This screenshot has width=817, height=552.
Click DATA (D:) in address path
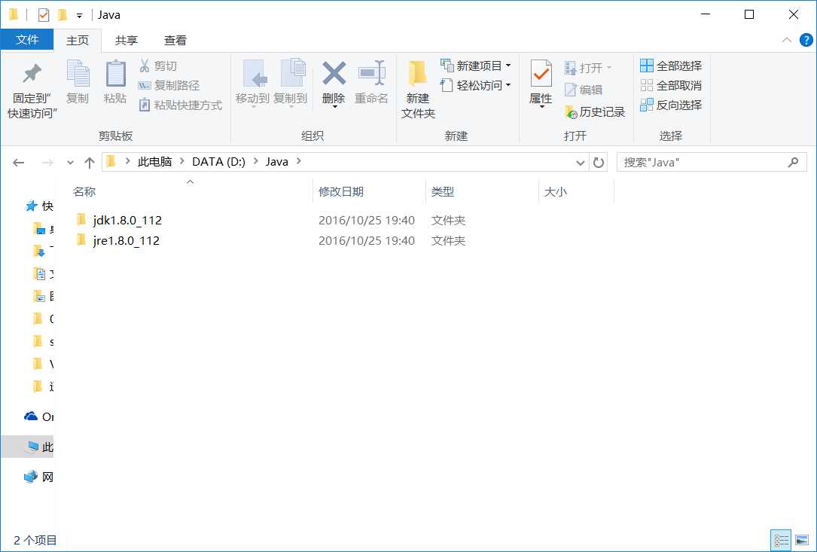219,162
